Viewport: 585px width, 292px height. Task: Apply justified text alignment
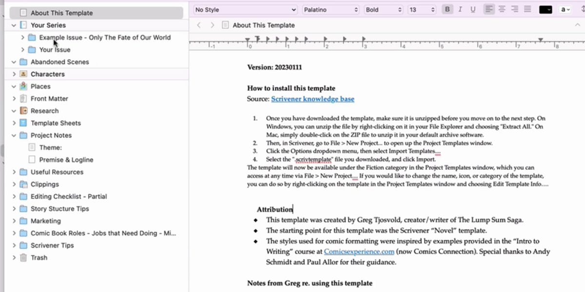(527, 9)
